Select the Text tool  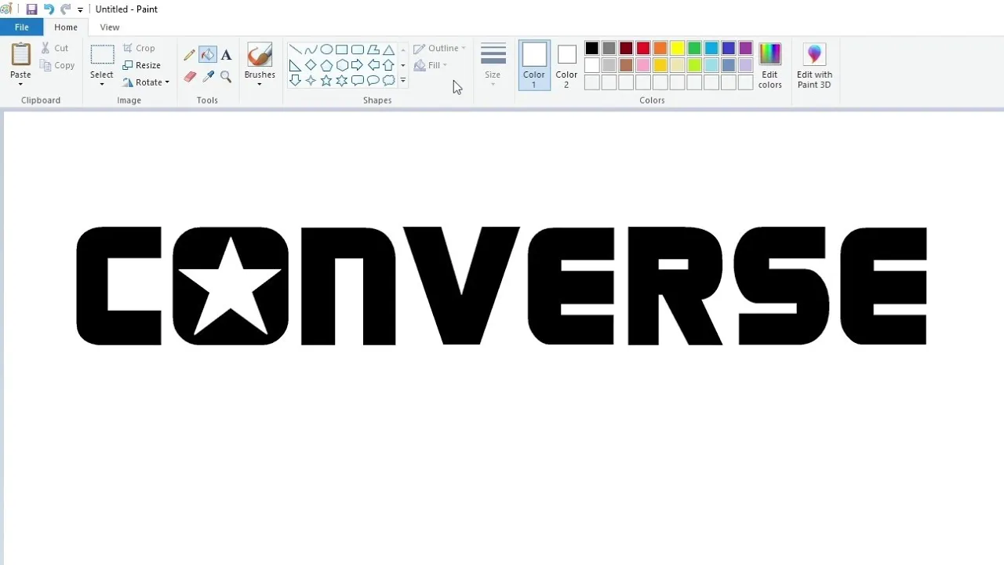(x=226, y=55)
